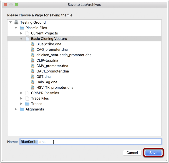Select the CMV_promoter.dna filename

click(x=52, y=66)
